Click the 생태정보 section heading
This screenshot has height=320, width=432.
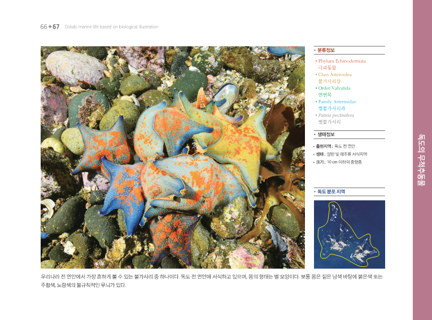pyautogui.click(x=326, y=134)
